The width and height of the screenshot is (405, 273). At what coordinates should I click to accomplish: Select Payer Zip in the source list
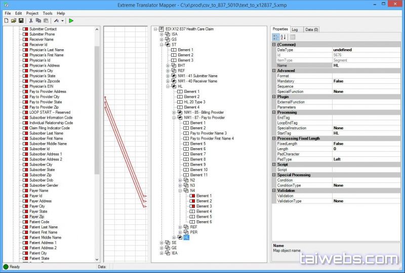tap(36, 217)
